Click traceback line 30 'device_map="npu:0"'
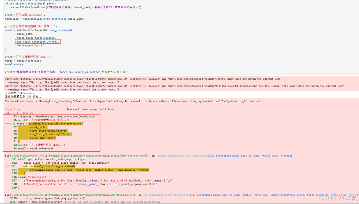 (x=35, y=138)
